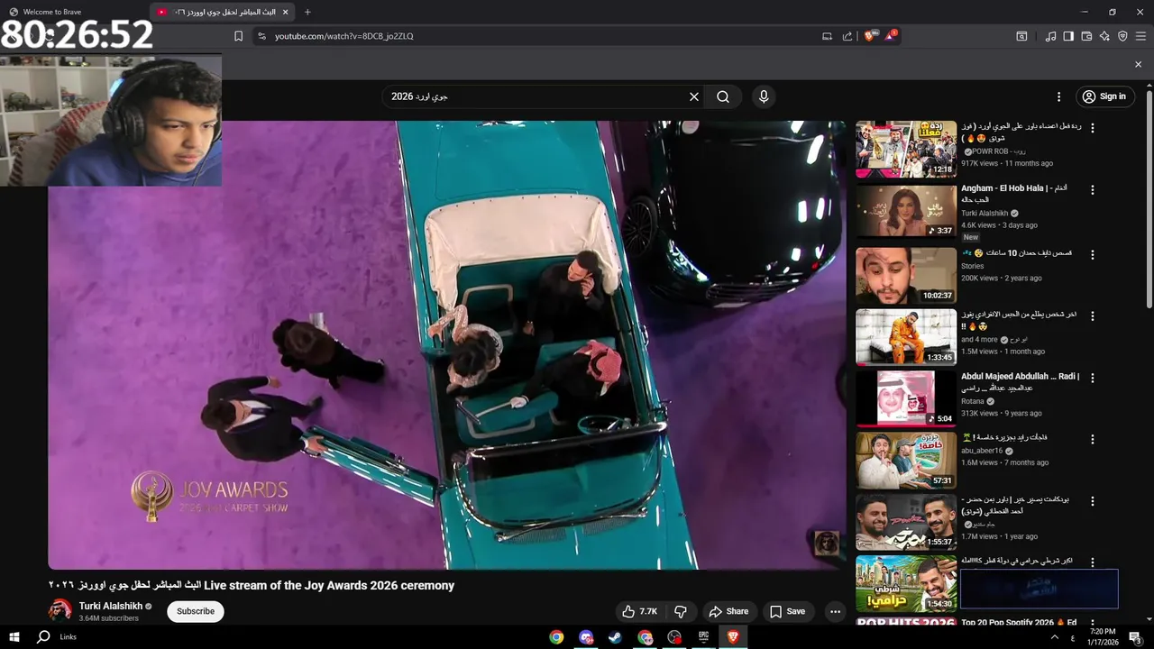
Task: Open Brave Shields lion icon
Action: [870, 36]
